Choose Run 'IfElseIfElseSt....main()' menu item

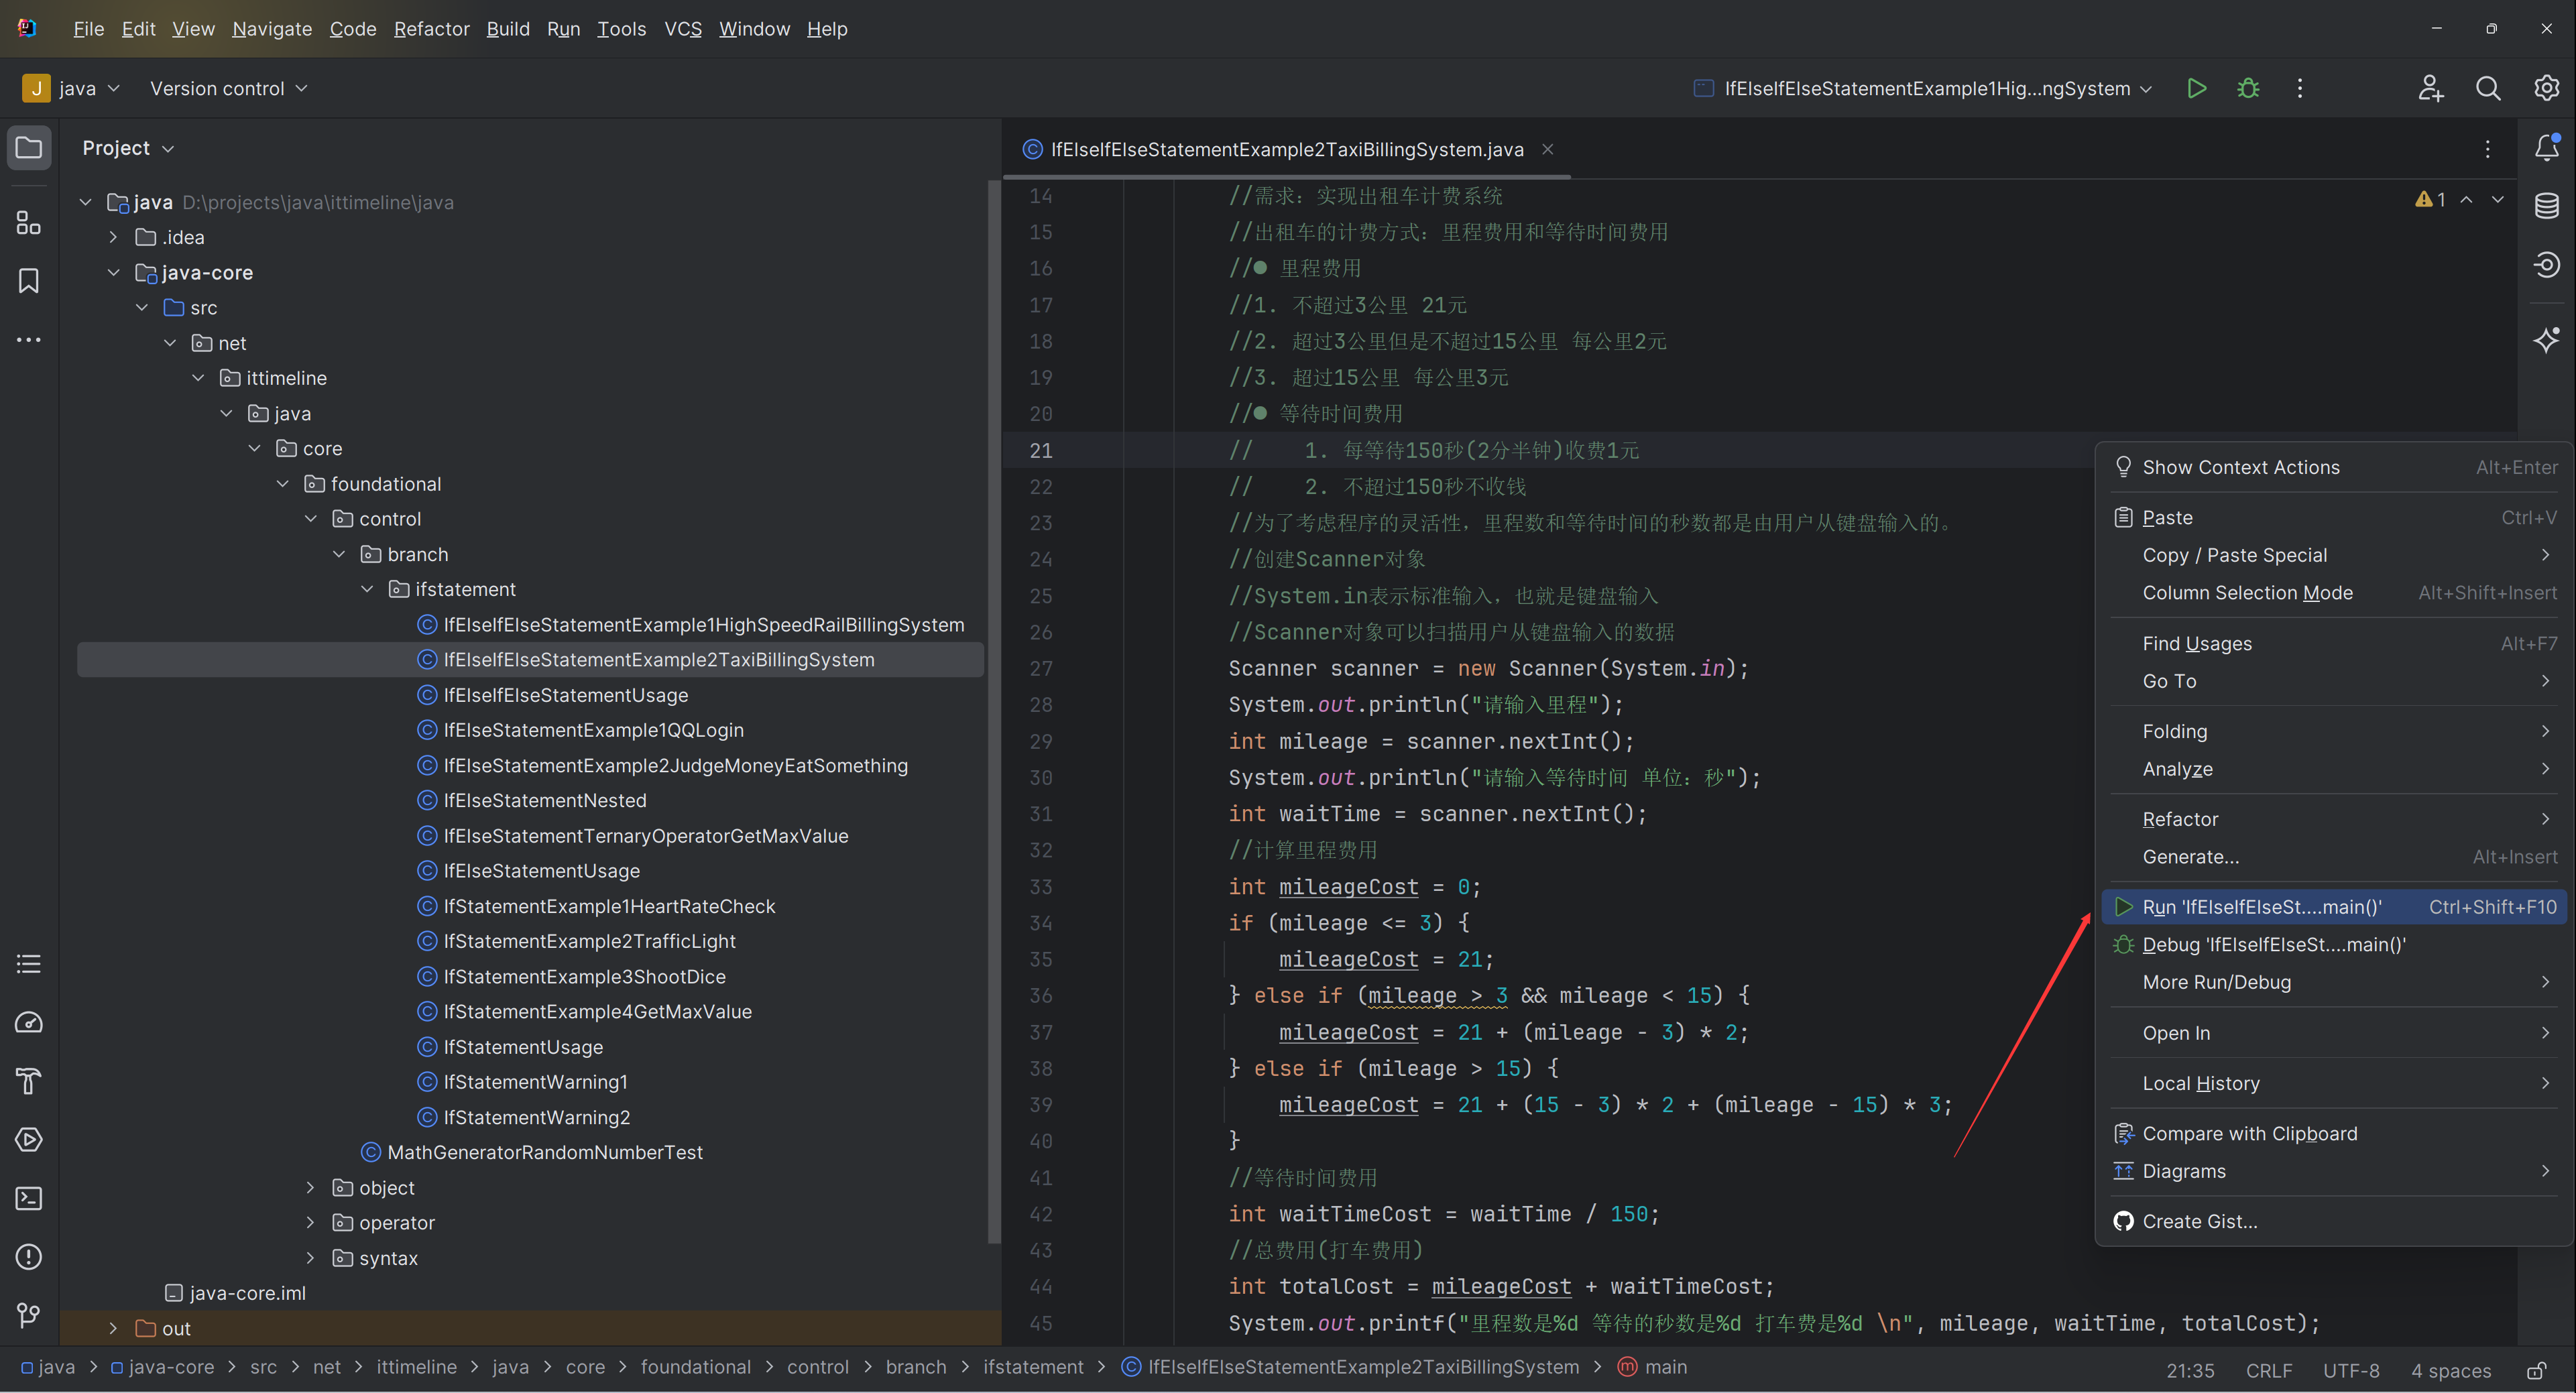point(2334,907)
